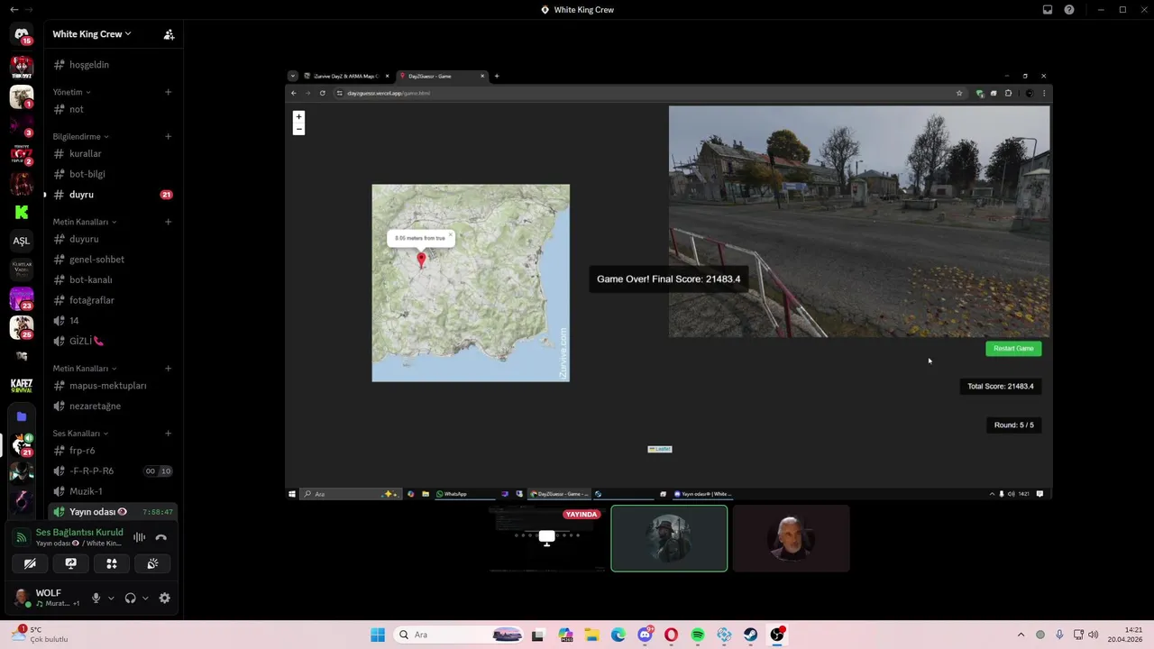
Task: Open Discord inbox icon in title bar
Action: pyautogui.click(x=1048, y=10)
